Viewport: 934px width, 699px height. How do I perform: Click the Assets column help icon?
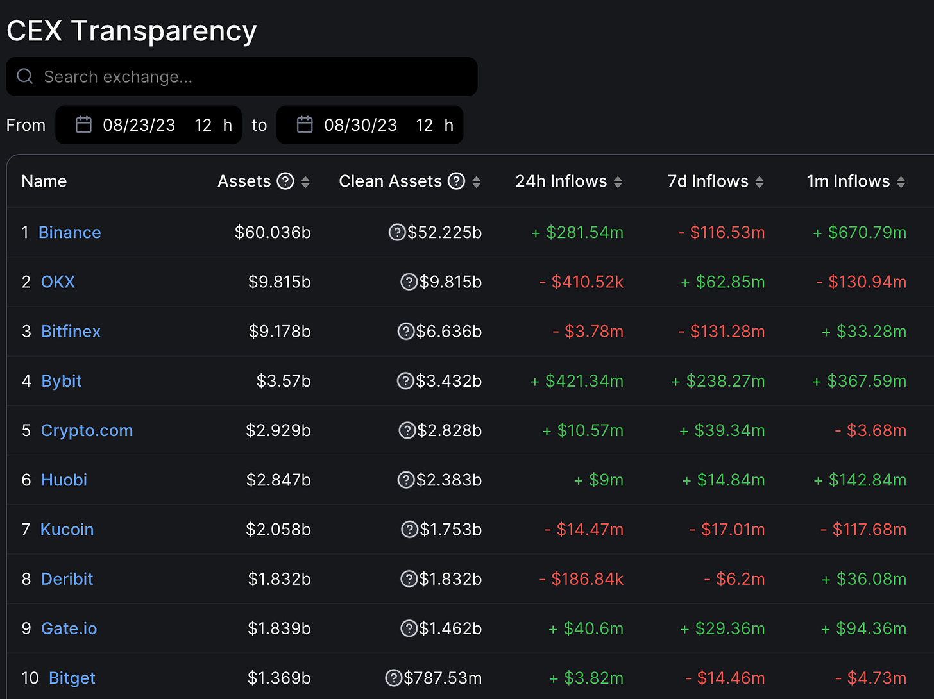(285, 181)
